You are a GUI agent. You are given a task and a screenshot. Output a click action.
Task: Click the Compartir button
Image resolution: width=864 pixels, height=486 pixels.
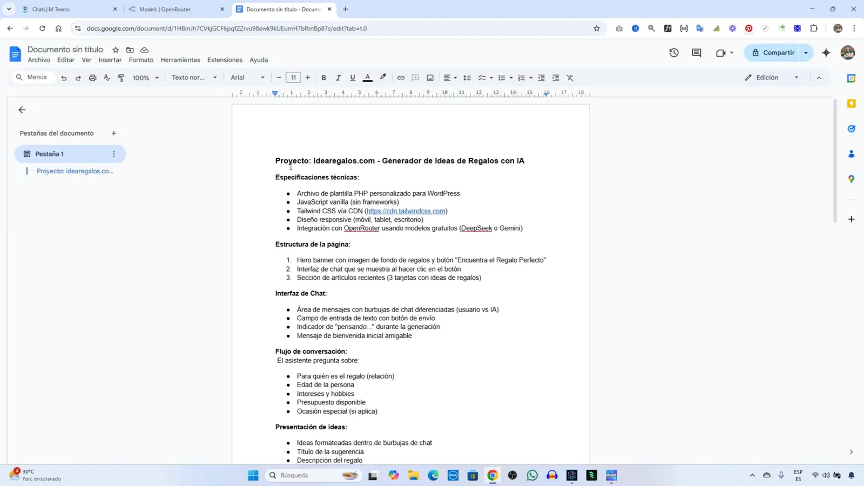[778, 52]
